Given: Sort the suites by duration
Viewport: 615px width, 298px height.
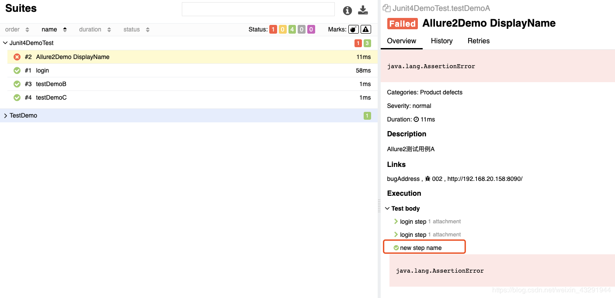Looking at the screenshot, I should [x=95, y=29].
